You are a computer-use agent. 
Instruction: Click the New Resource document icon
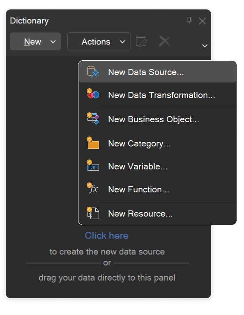(93, 213)
